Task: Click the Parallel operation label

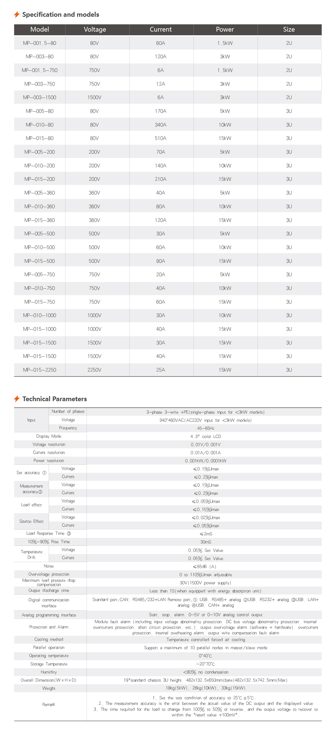Action: click(x=49, y=648)
